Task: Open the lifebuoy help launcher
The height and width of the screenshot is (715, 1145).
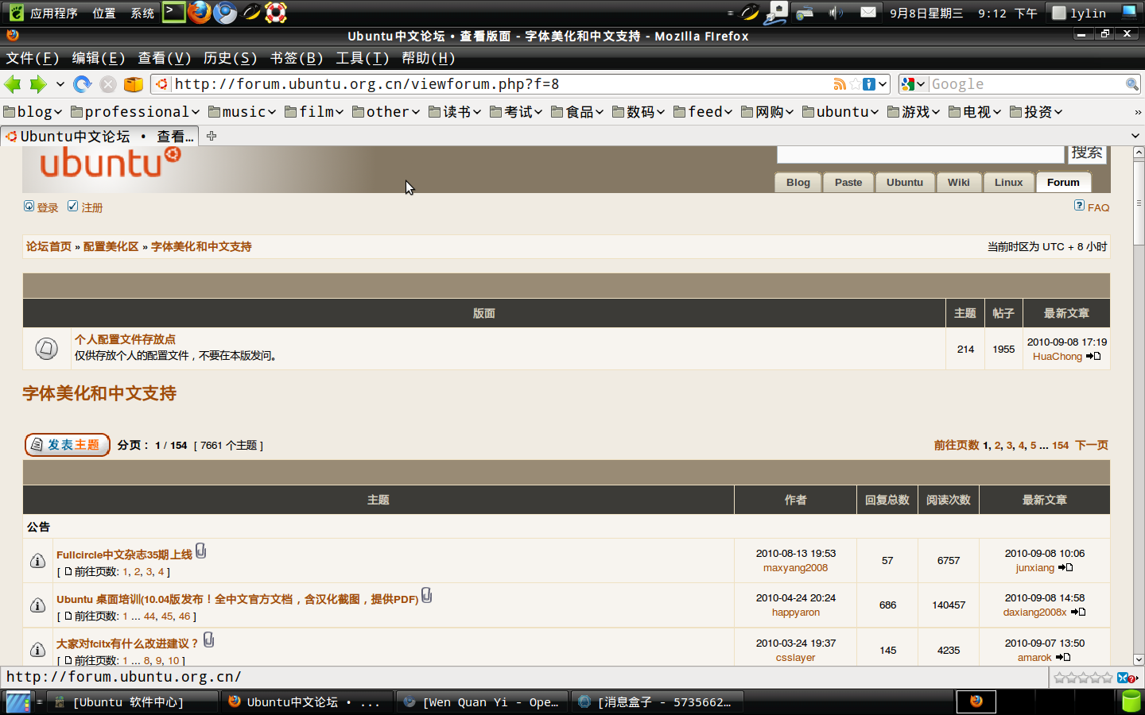Action: tap(276, 12)
